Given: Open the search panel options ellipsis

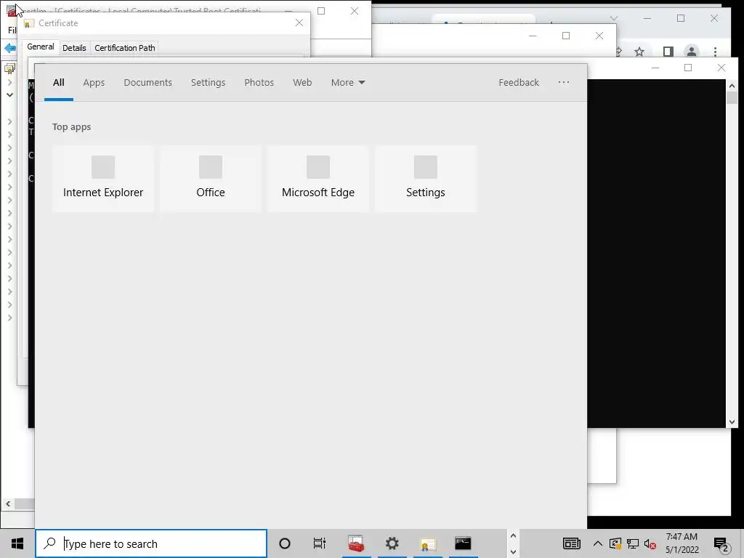Looking at the screenshot, I should click(x=564, y=83).
